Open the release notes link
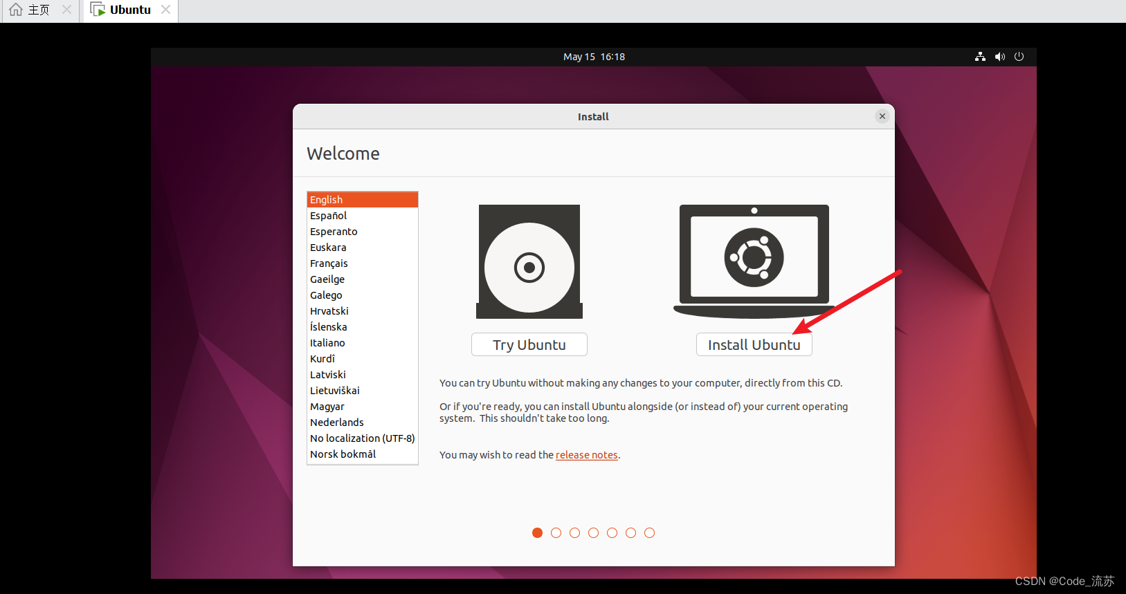 click(x=587, y=455)
